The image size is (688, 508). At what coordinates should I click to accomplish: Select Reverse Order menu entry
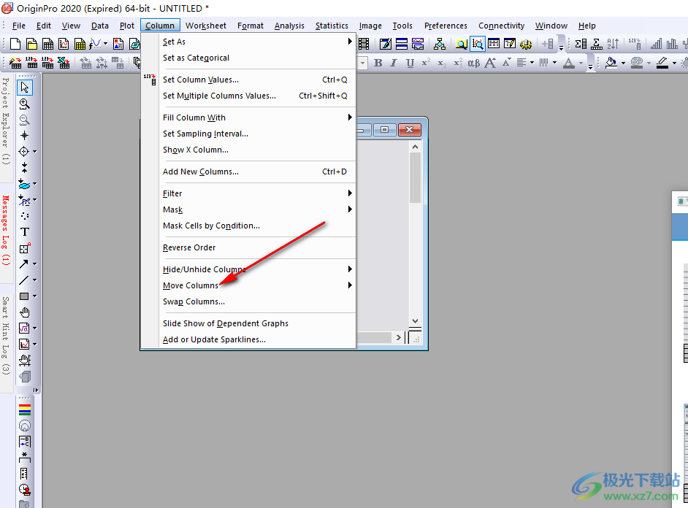click(x=257, y=247)
